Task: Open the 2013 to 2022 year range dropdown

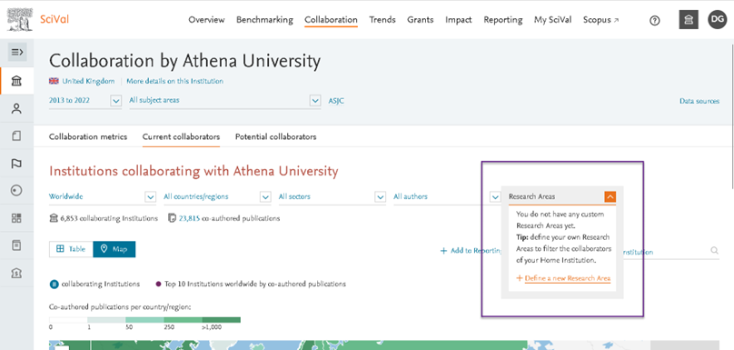Action: click(85, 100)
